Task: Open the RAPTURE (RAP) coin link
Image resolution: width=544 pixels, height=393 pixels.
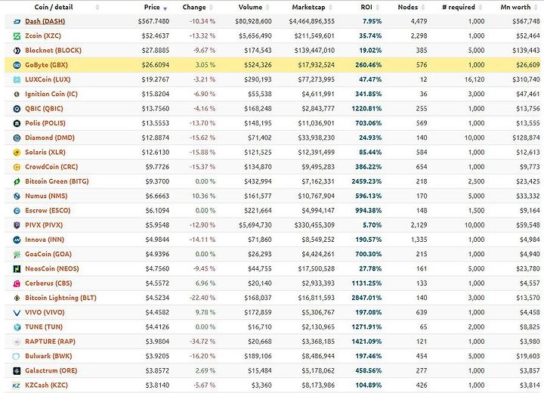Action: (50, 342)
